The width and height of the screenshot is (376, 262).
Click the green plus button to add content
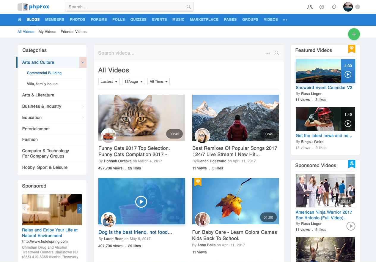pyautogui.click(x=354, y=34)
